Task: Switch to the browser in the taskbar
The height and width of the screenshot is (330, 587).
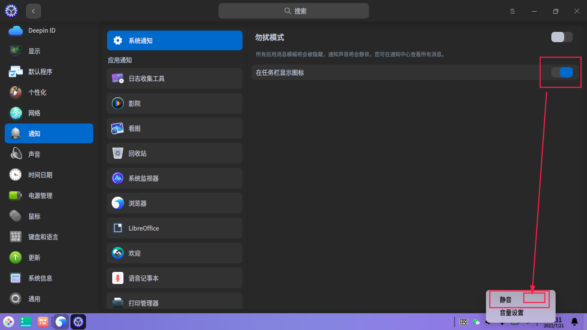Action: [61, 322]
